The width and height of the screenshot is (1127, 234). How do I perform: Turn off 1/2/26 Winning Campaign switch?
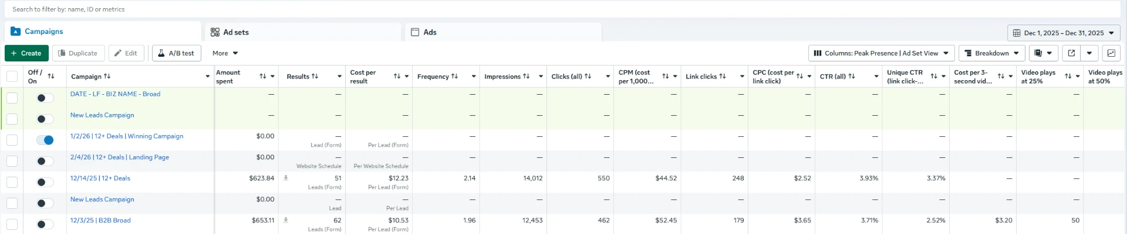[x=45, y=140]
